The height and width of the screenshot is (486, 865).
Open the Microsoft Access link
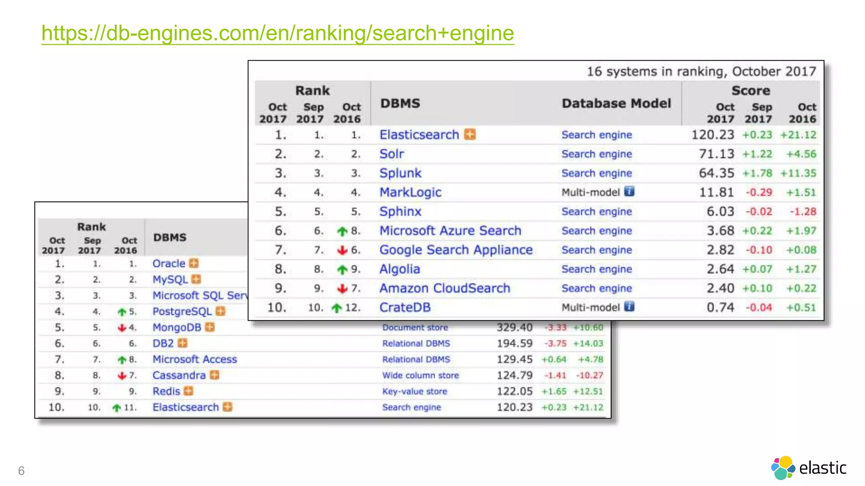(x=195, y=359)
